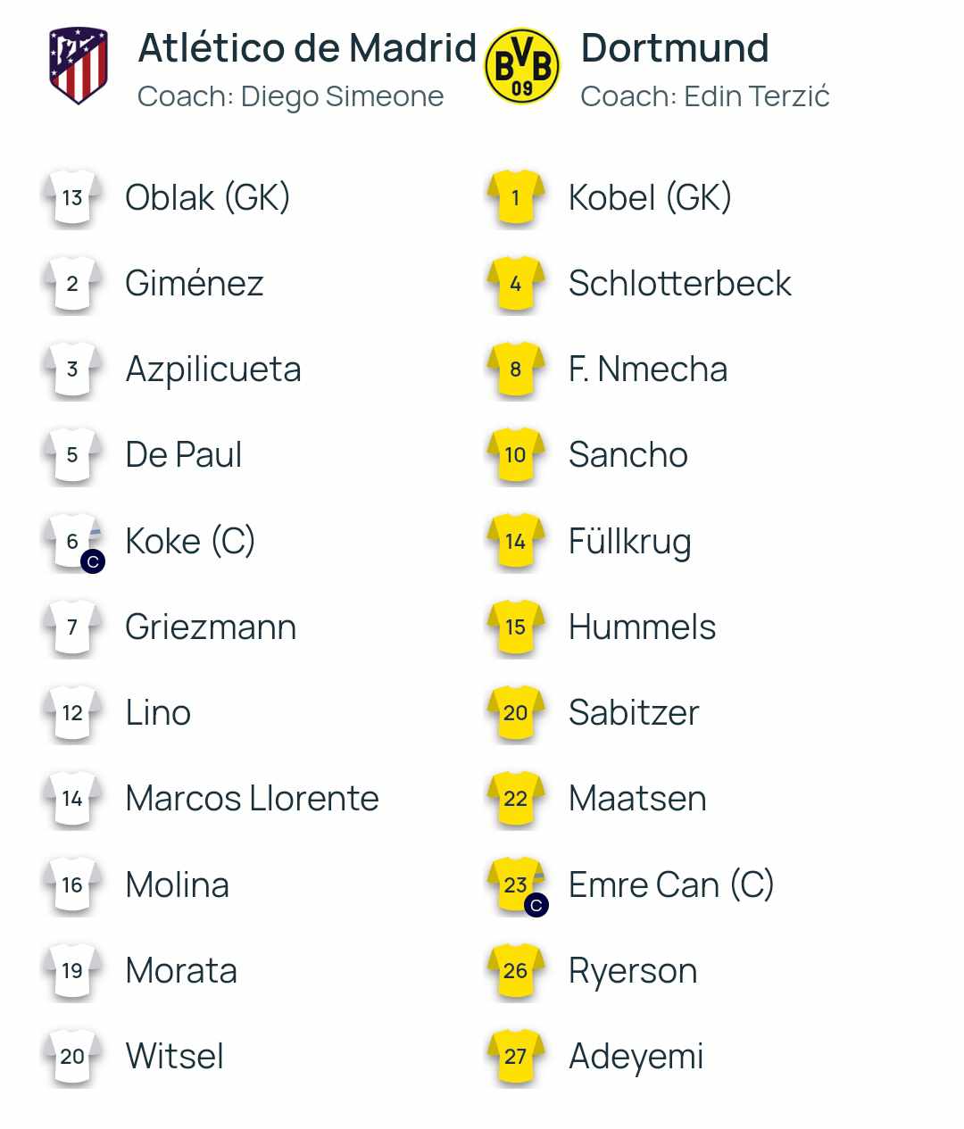The image size is (964, 1129).
Task: Tap Sancho's yellow number 10 shirt
Action: [516, 455]
